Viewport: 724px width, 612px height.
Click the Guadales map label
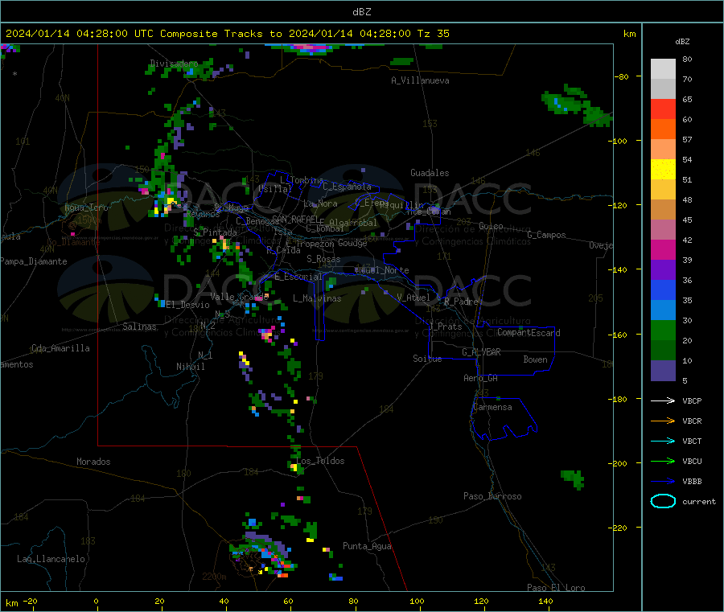coord(430,173)
